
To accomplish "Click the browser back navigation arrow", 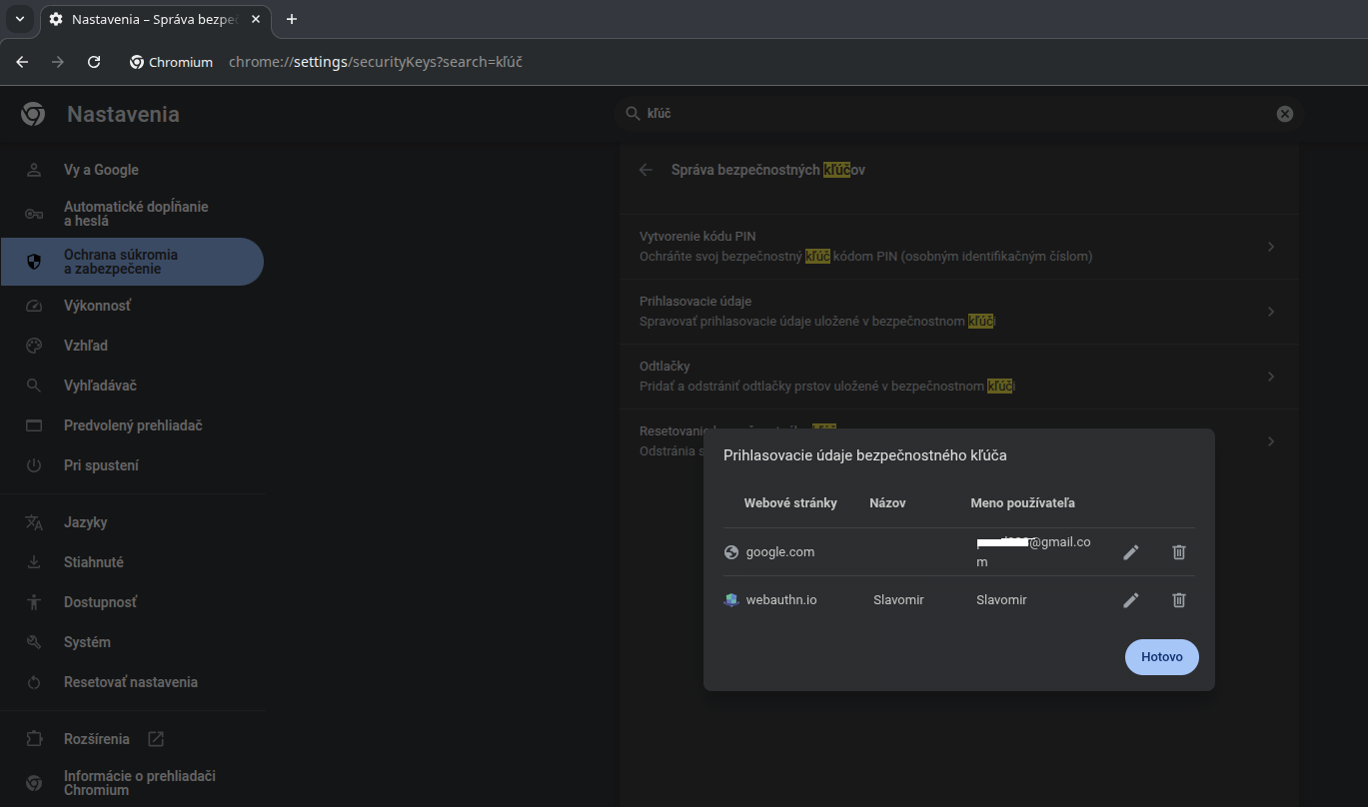I will (23, 62).
